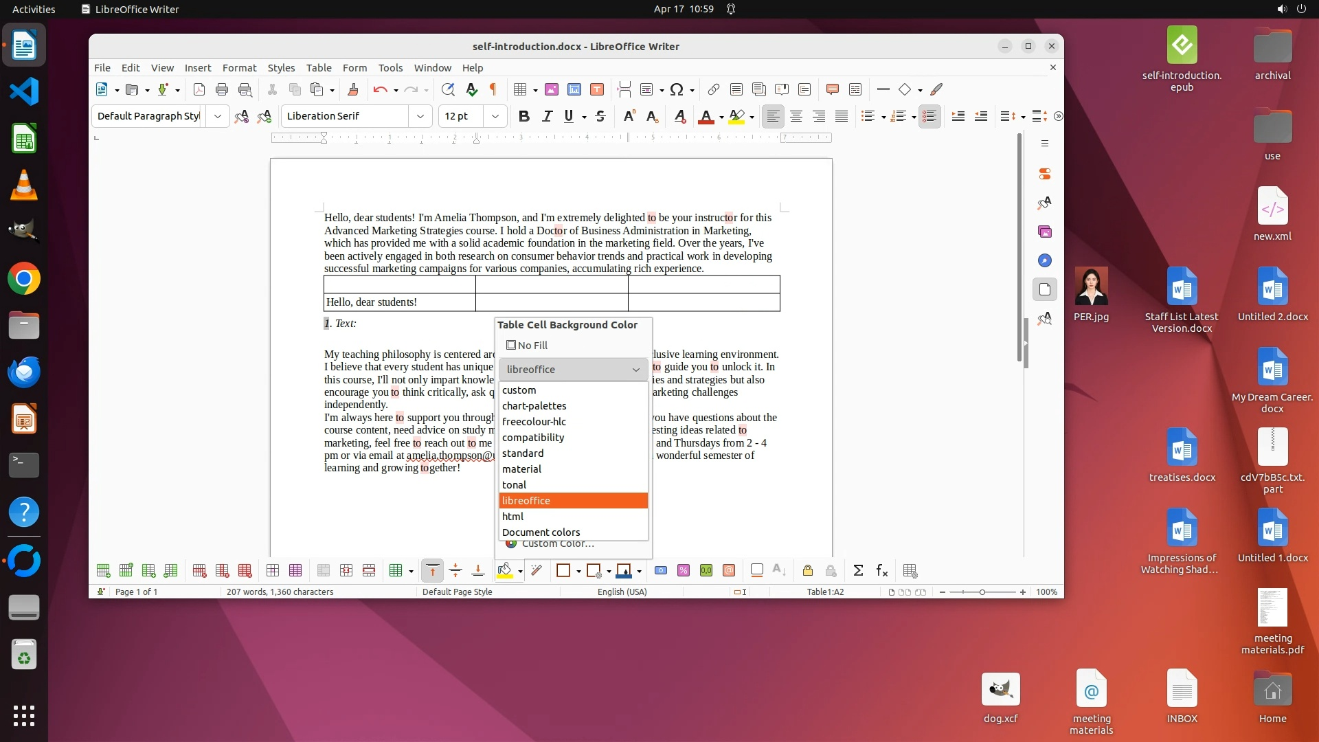1319x742 pixels.
Task: Click the No Fill button
Action: pyautogui.click(x=527, y=345)
